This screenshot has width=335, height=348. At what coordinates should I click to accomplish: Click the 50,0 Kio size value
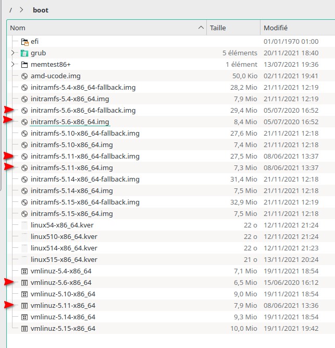245,76
